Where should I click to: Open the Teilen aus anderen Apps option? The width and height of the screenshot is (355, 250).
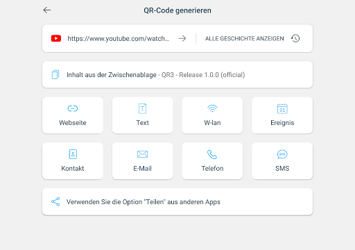tap(177, 202)
